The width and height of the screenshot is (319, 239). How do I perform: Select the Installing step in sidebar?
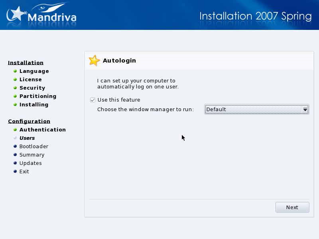coord(34,104)
